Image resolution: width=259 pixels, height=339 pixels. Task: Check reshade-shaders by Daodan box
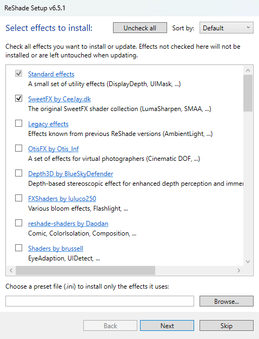tap(18, 223)
